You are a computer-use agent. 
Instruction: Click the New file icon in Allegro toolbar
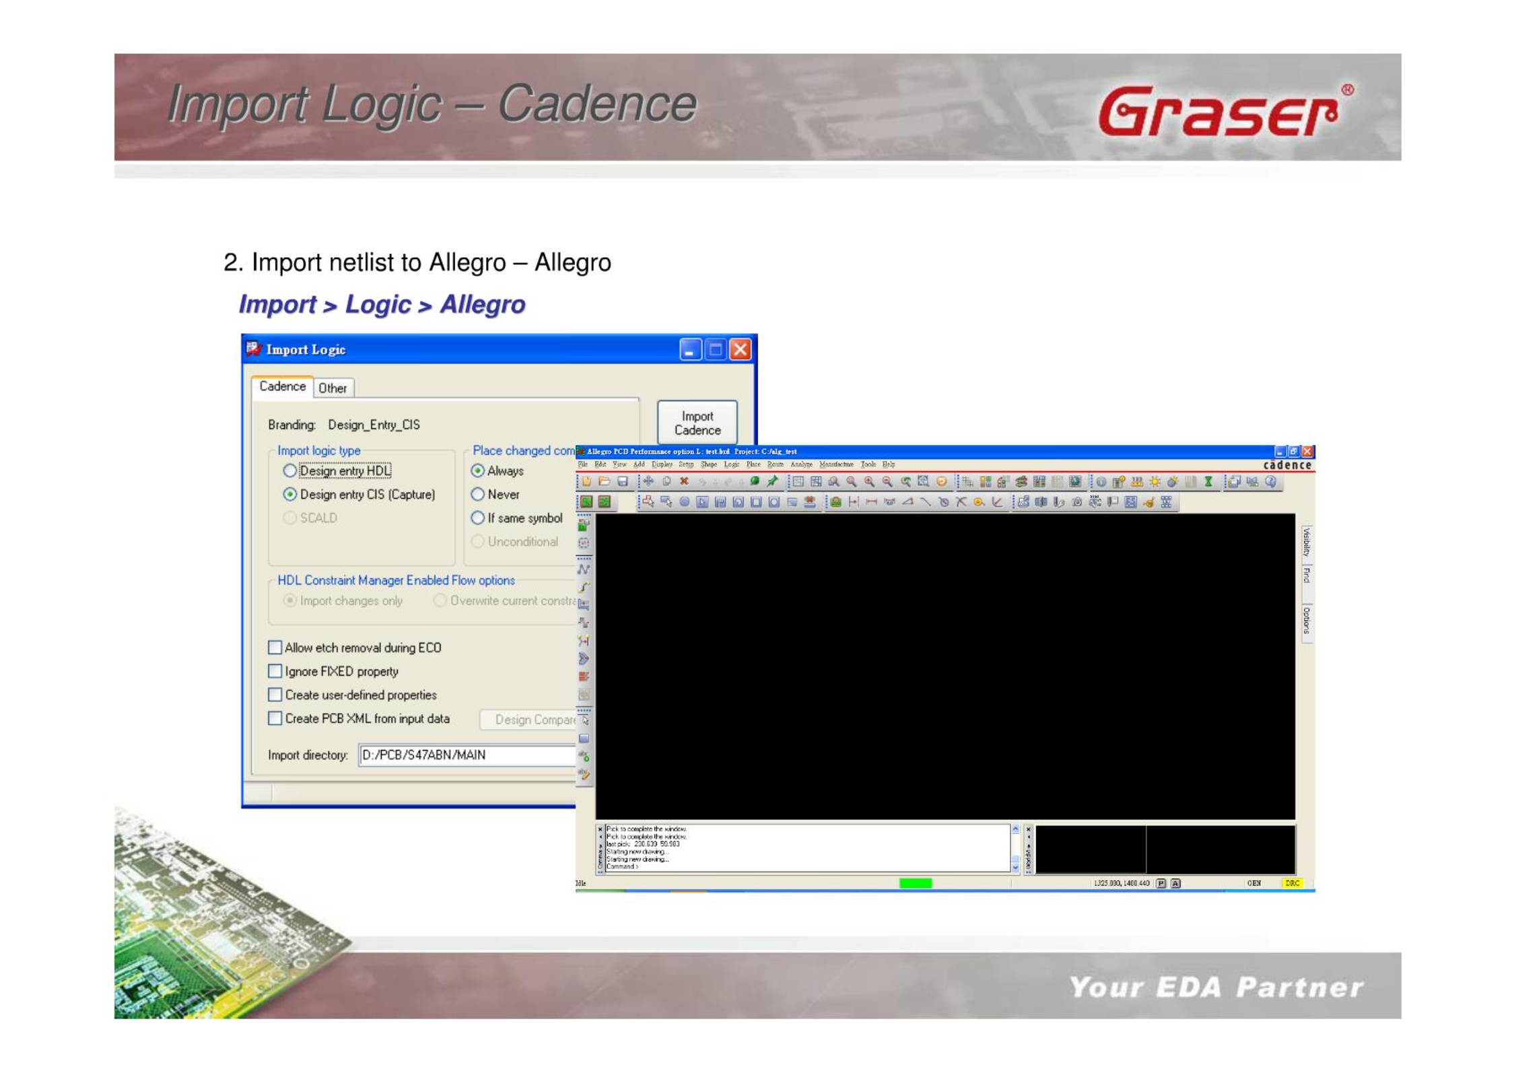pos(586,481)
